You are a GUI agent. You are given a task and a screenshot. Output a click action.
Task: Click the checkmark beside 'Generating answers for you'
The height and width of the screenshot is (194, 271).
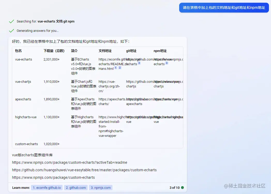click(x=11, y=31)
